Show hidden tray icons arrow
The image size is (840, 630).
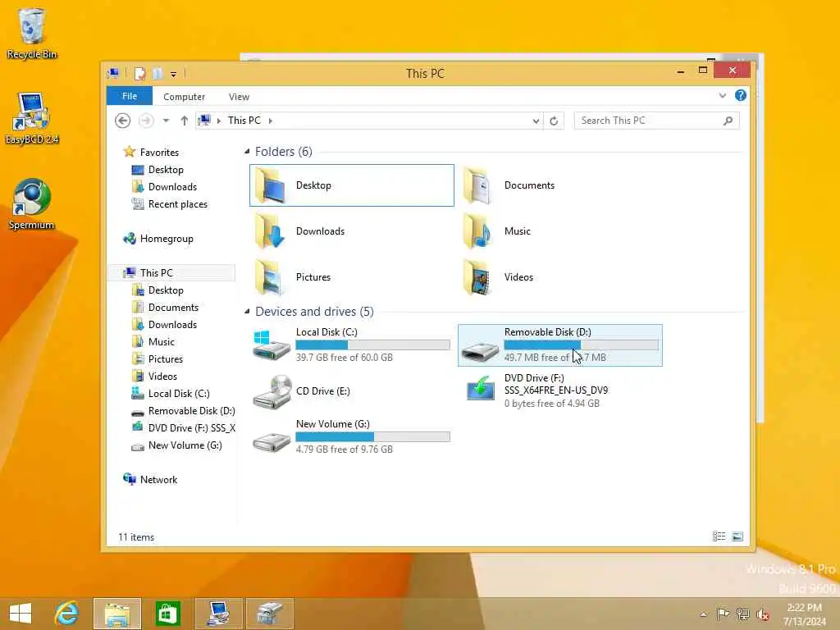[x=703, y=614]
